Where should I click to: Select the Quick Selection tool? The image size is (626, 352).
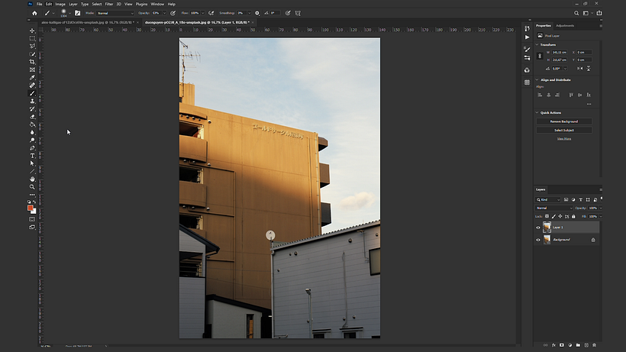(32, 54)
